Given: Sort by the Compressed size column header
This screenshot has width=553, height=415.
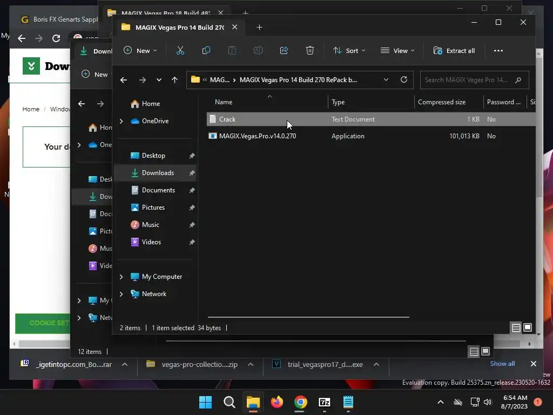Looking at the screenshot, I should (x=442, y=102).
